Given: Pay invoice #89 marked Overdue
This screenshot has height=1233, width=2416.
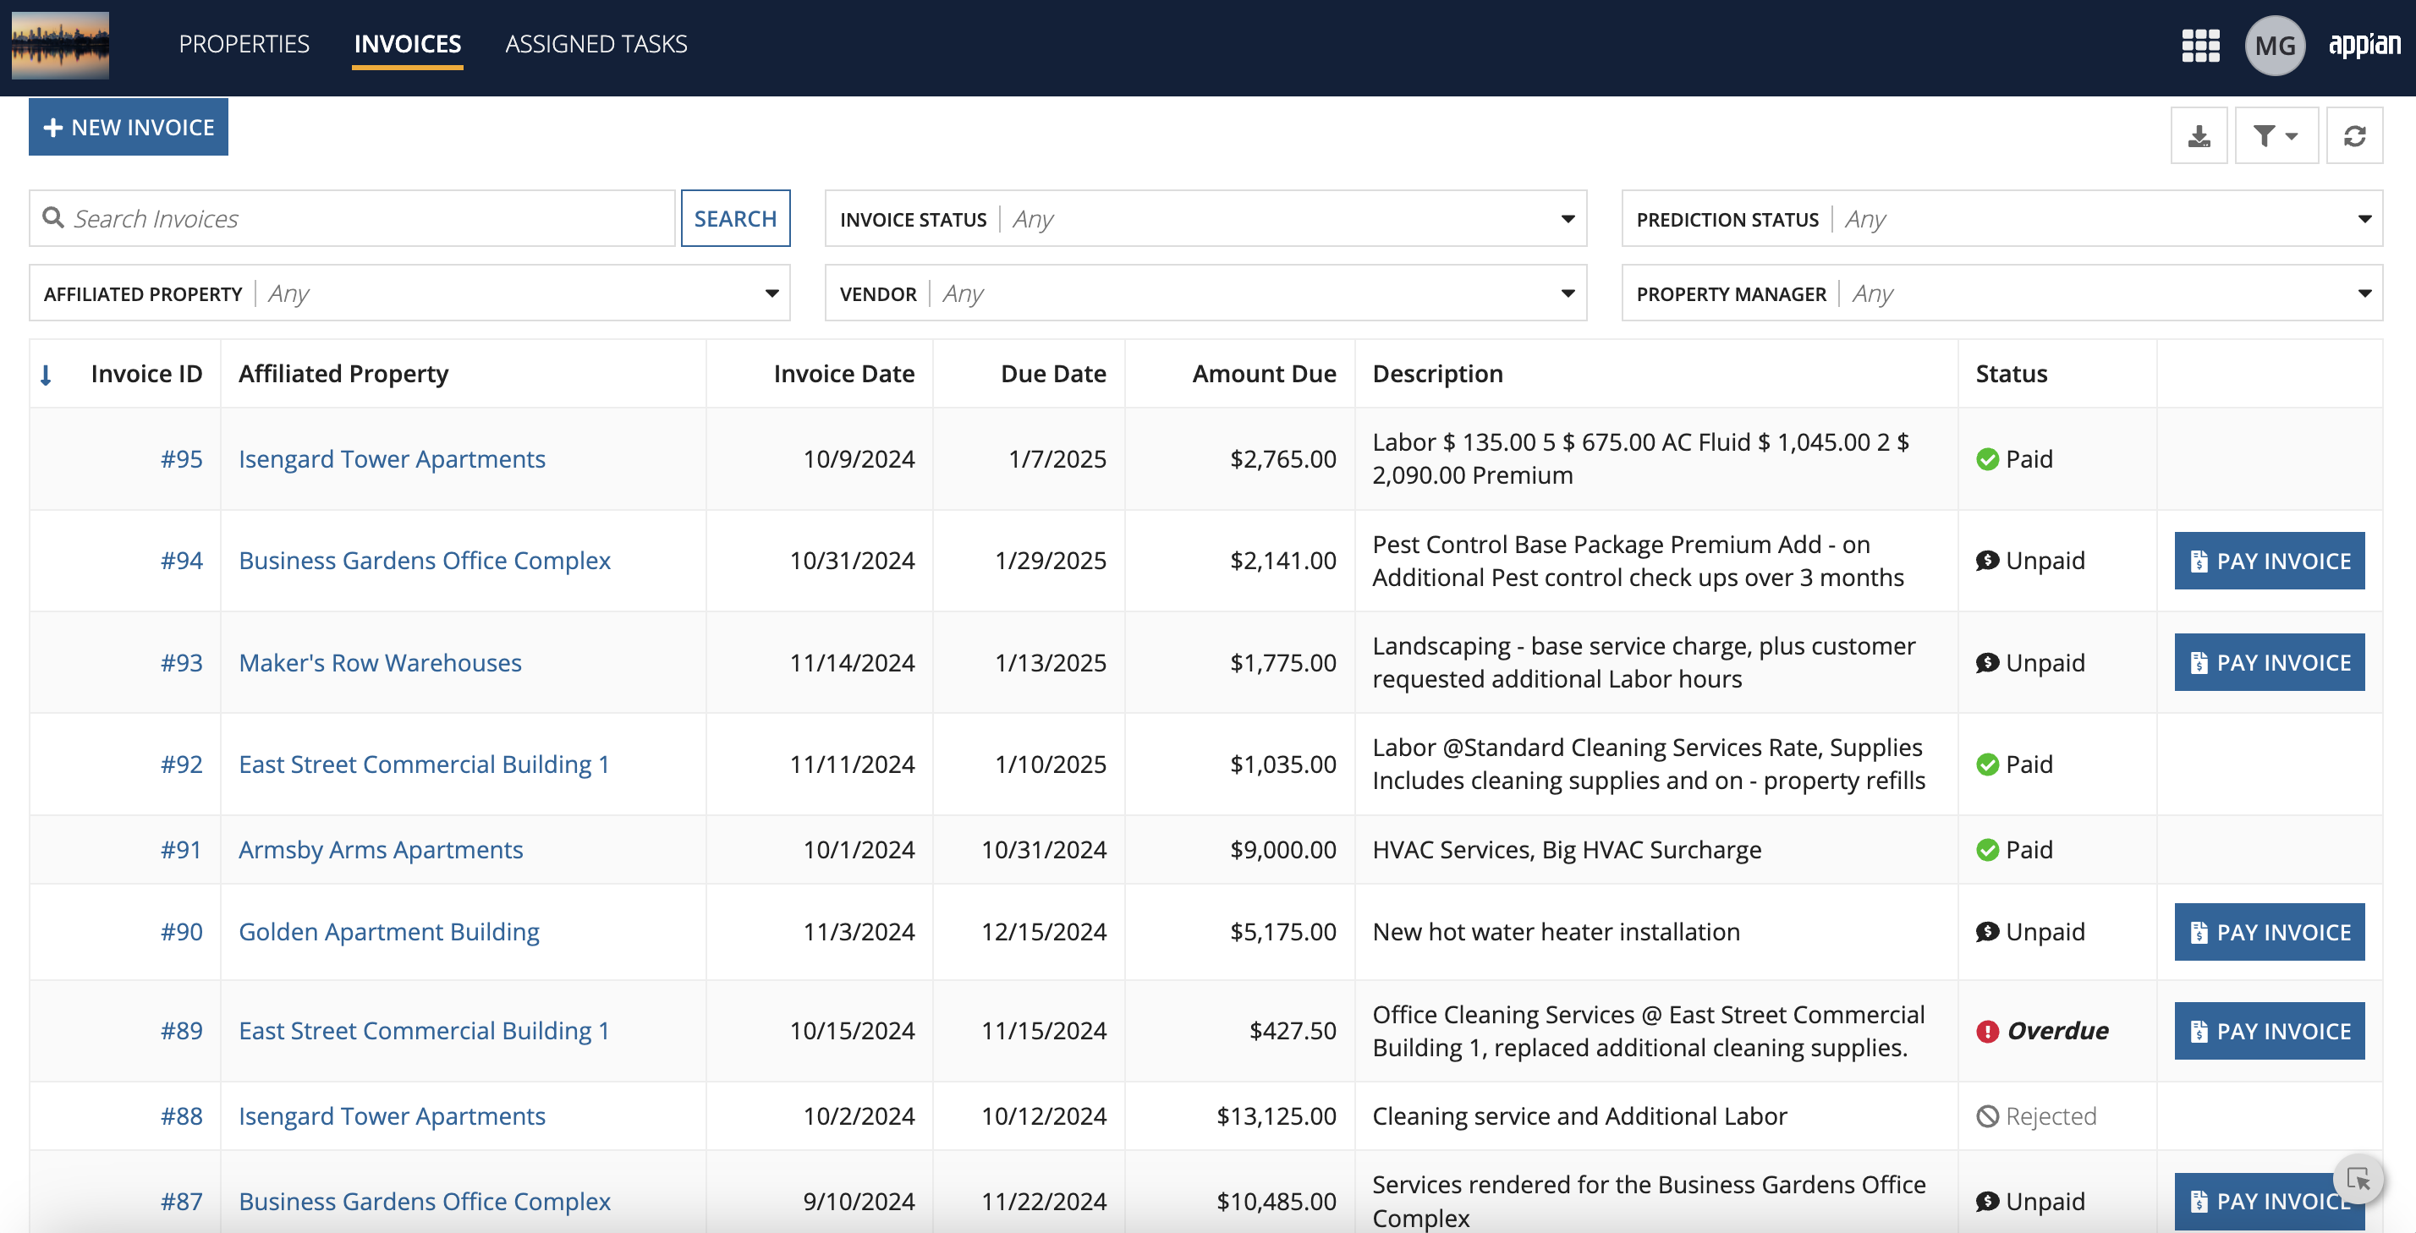Looking at the screenshot, I should (x=2269, y=1031).
